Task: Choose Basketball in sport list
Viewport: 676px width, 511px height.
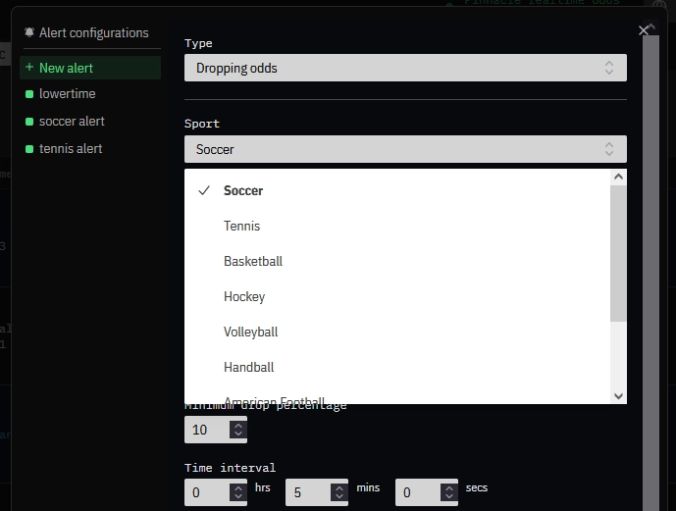Action: click(x=397, y=261)
